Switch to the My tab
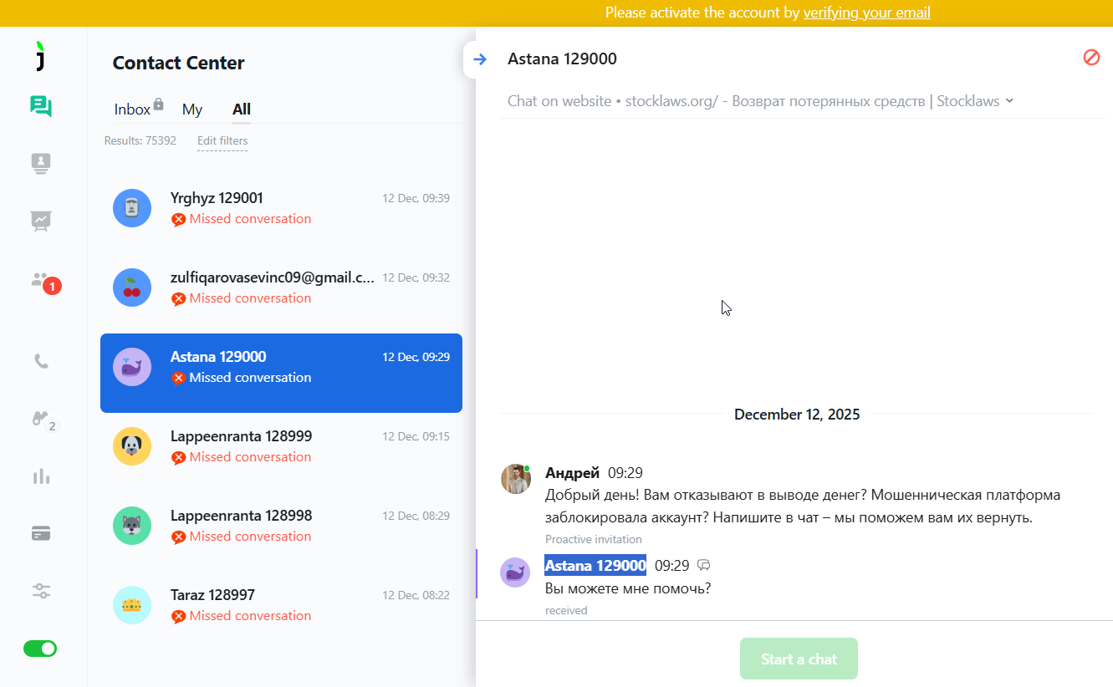This screenshot has height=687, width=1113. (x=192, y=109)
